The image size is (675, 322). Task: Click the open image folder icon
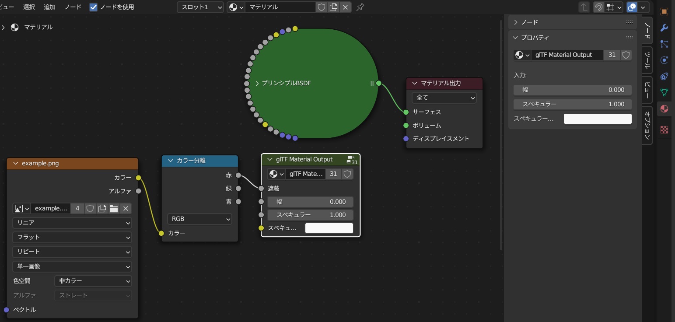[114, 209]
